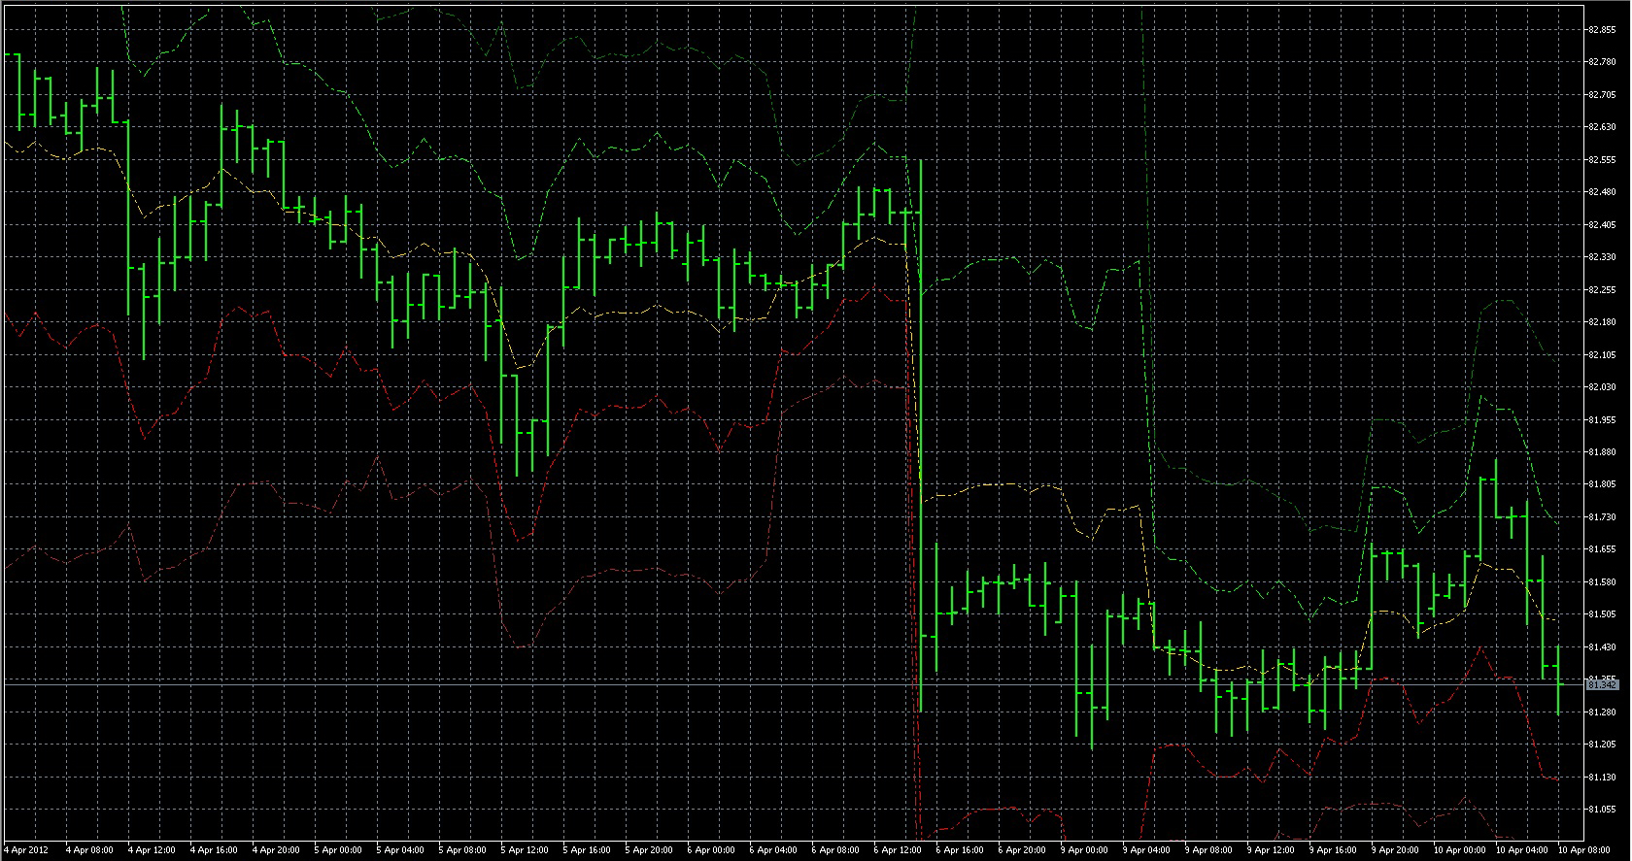This screenshot has height=861, width=1632.
Task: Pick 81.730 on the price axis
Action: (x=1602, y=517)
